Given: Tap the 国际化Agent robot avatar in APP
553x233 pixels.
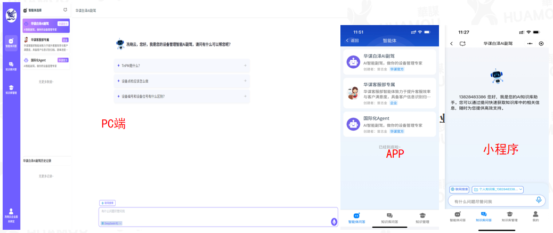Looking at the screenshot, I should [x=353, y=124].
